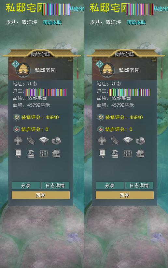Click the folding fan icon in left panel
This screenshot has height=268, width=168.
(44, 140)
